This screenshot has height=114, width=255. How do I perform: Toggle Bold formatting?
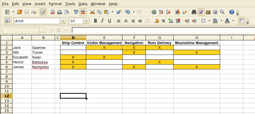click(96, 21)
